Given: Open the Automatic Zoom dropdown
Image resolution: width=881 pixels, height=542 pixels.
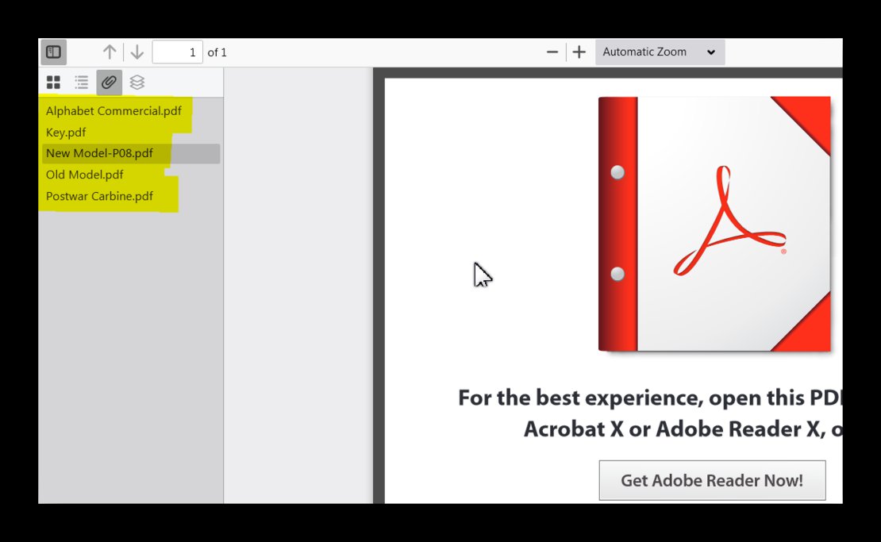Looking at the screenshot, I should (660, 52).
